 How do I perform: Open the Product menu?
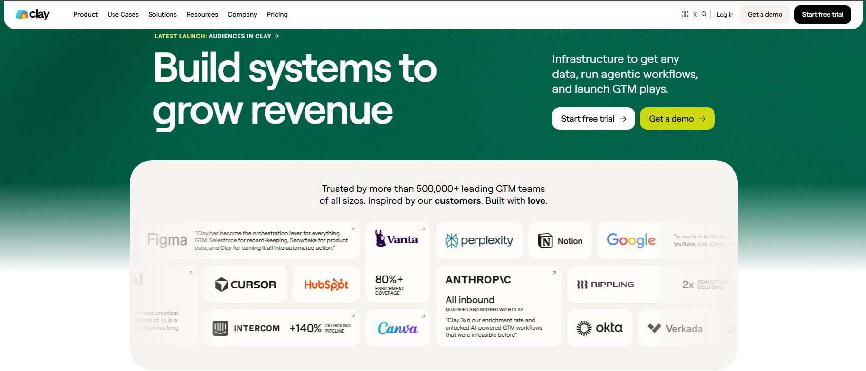[86, 14]
